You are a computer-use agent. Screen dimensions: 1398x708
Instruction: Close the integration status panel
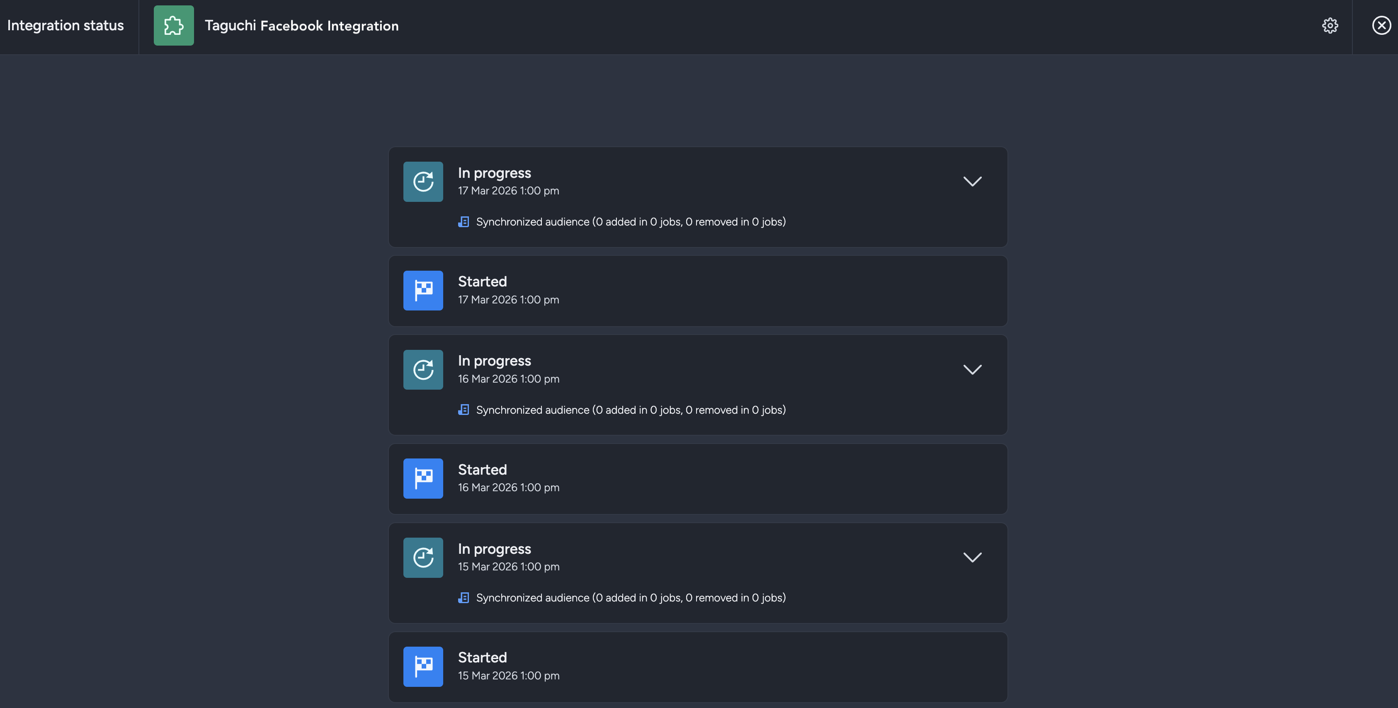coord(1381,25)
